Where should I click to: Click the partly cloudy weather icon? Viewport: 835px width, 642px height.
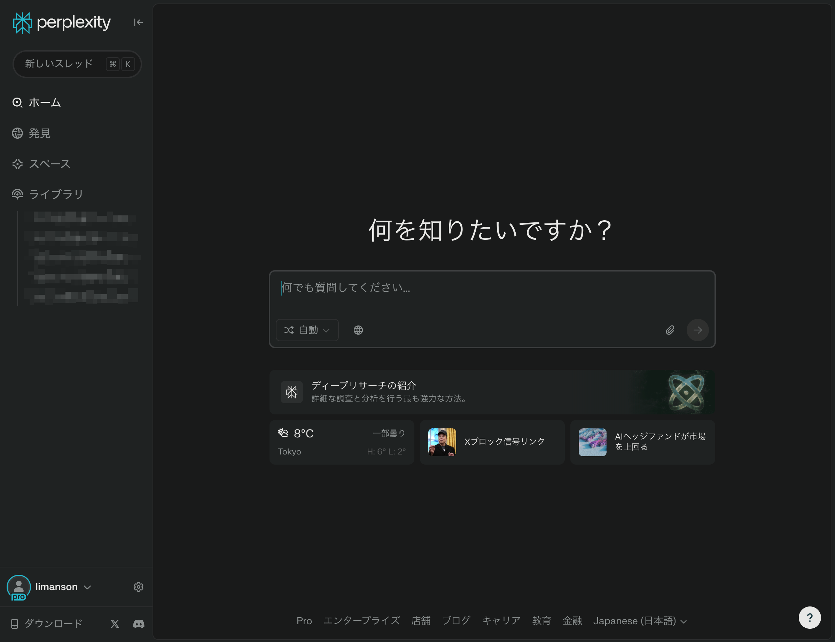(283, 433)
